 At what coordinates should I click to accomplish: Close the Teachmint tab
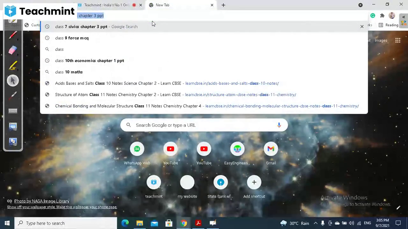pos(141,5)
